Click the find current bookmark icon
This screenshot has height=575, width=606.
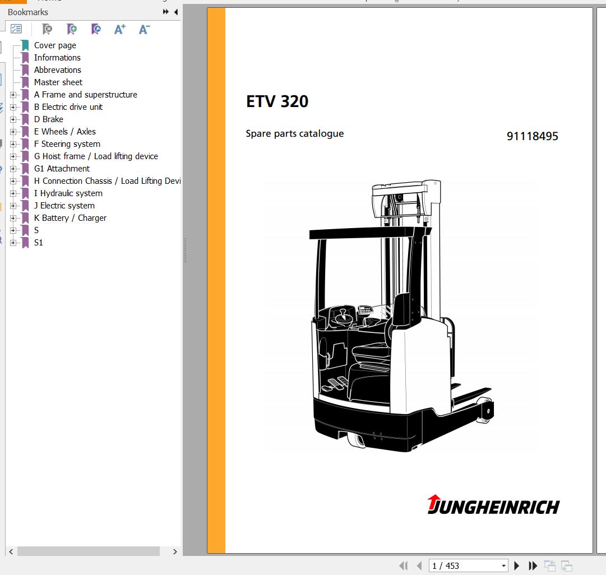point(96,29)
